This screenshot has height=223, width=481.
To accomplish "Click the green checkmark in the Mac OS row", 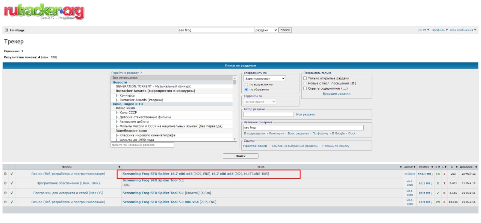I will pyautogui.click(x=12, y=193).
